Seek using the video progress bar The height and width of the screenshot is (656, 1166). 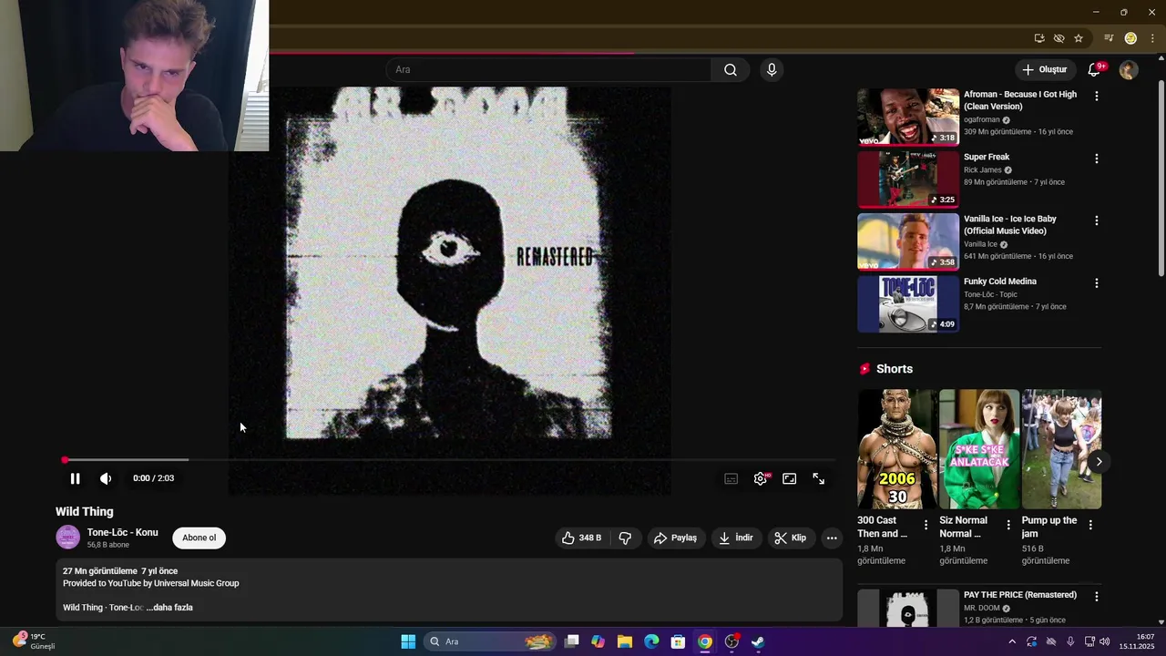(x=449, y=460)
